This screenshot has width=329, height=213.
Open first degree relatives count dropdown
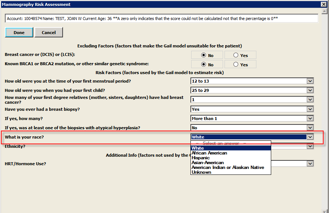[310, 100]
